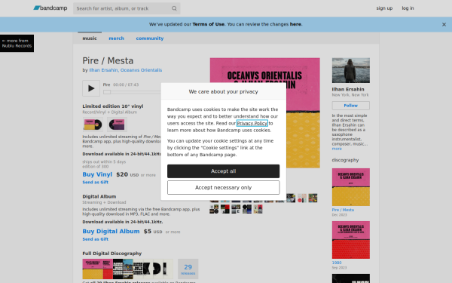Follow Ilhan Ersahin

point(351,106)
